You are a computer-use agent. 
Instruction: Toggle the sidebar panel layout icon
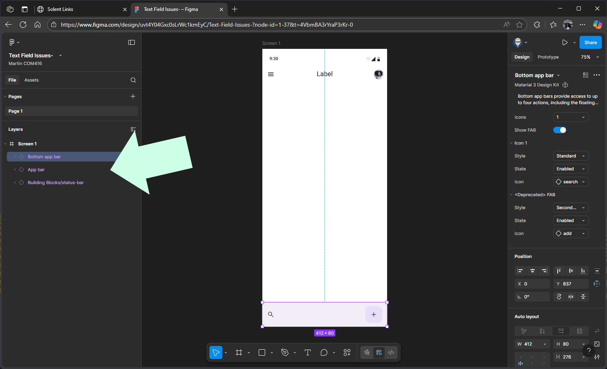coord(132,42)
